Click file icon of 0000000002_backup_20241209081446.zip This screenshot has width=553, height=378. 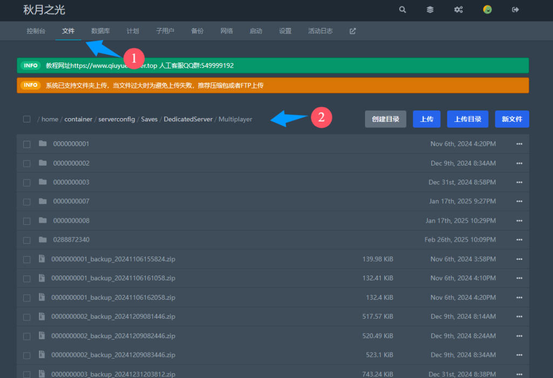pos(42,317)
